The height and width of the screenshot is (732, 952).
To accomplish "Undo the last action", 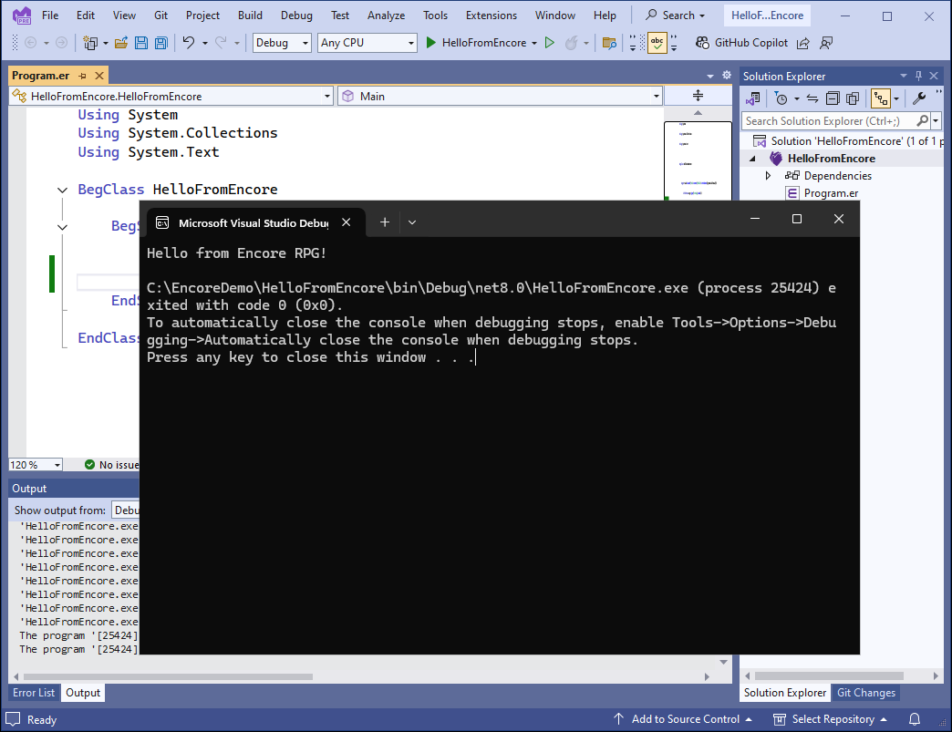I will pyautogui.click(x=189, y=43).
